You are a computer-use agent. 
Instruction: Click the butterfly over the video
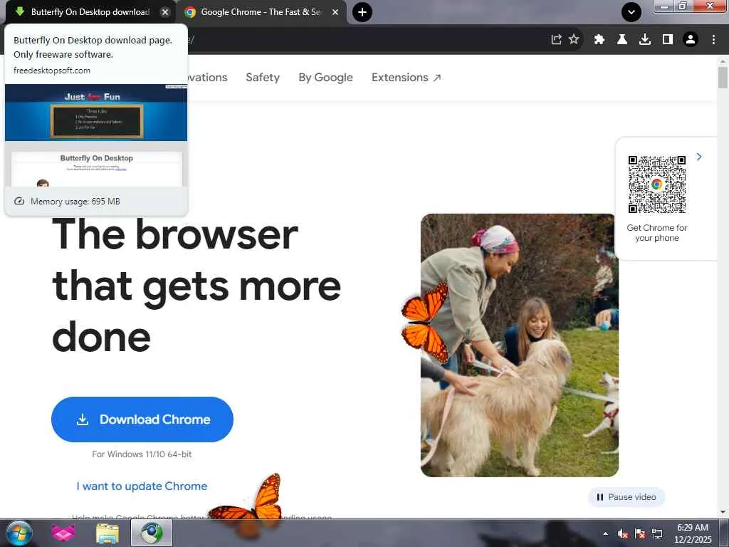click(x=425, y=322)
